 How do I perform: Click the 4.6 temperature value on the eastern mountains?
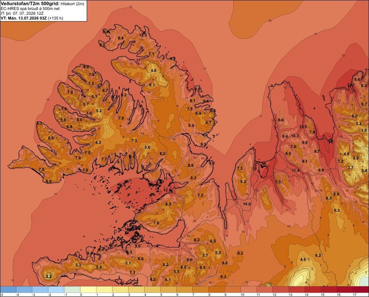tap(346, 154)
